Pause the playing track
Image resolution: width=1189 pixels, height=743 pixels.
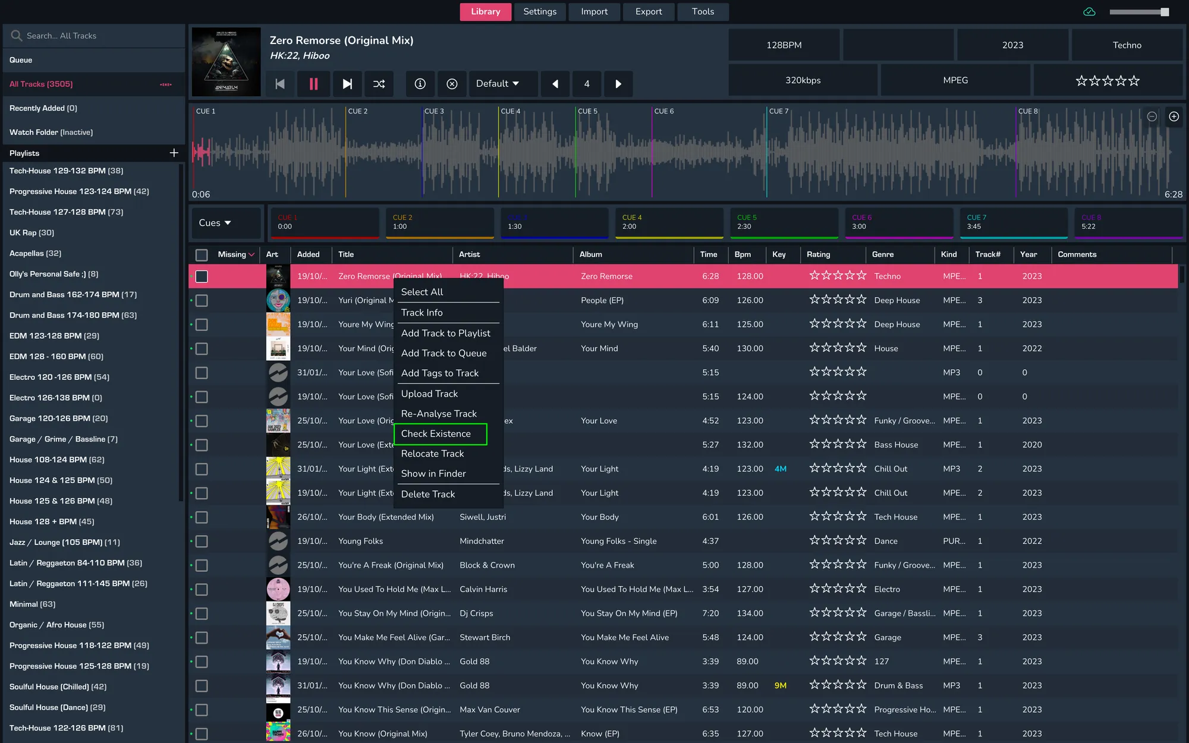click(x=313, y=84)
